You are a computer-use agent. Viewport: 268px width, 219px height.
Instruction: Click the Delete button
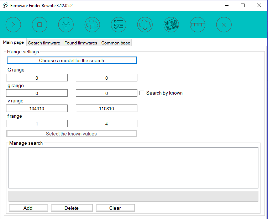72,208
